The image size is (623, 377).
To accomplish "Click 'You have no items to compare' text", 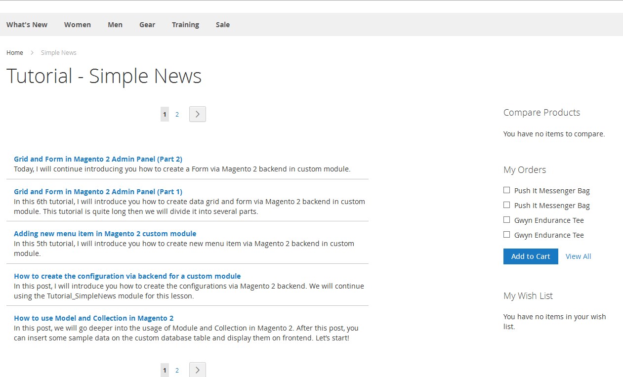I will pos(554,134).
